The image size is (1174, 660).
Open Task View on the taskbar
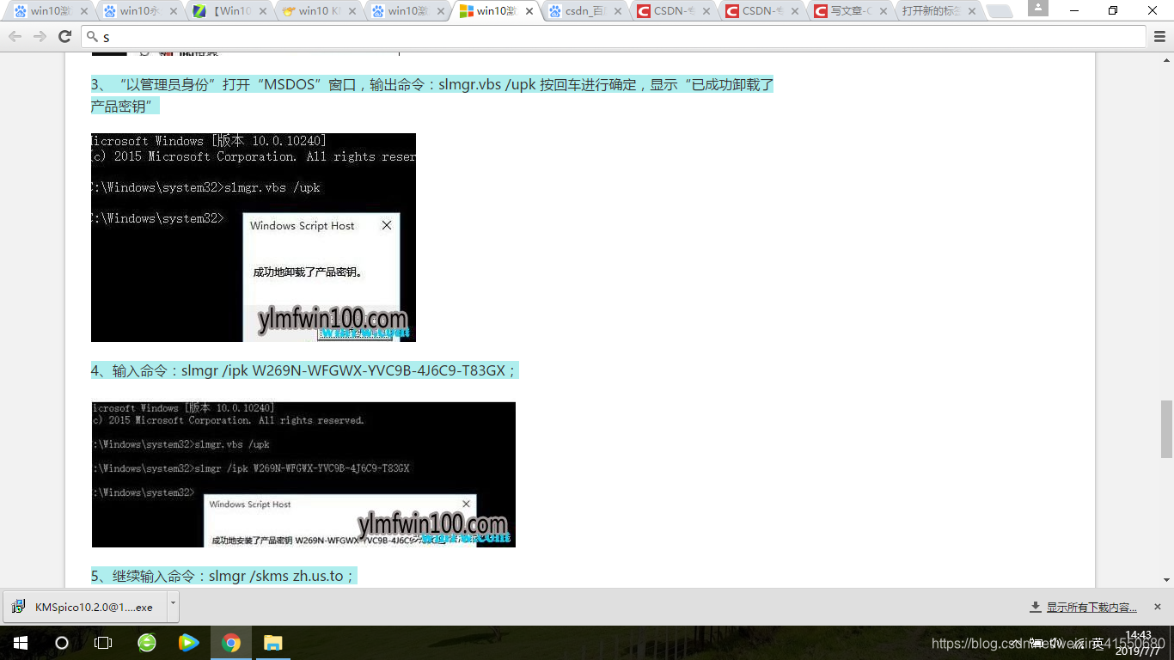pyautogui.click(x=103, y=643)
